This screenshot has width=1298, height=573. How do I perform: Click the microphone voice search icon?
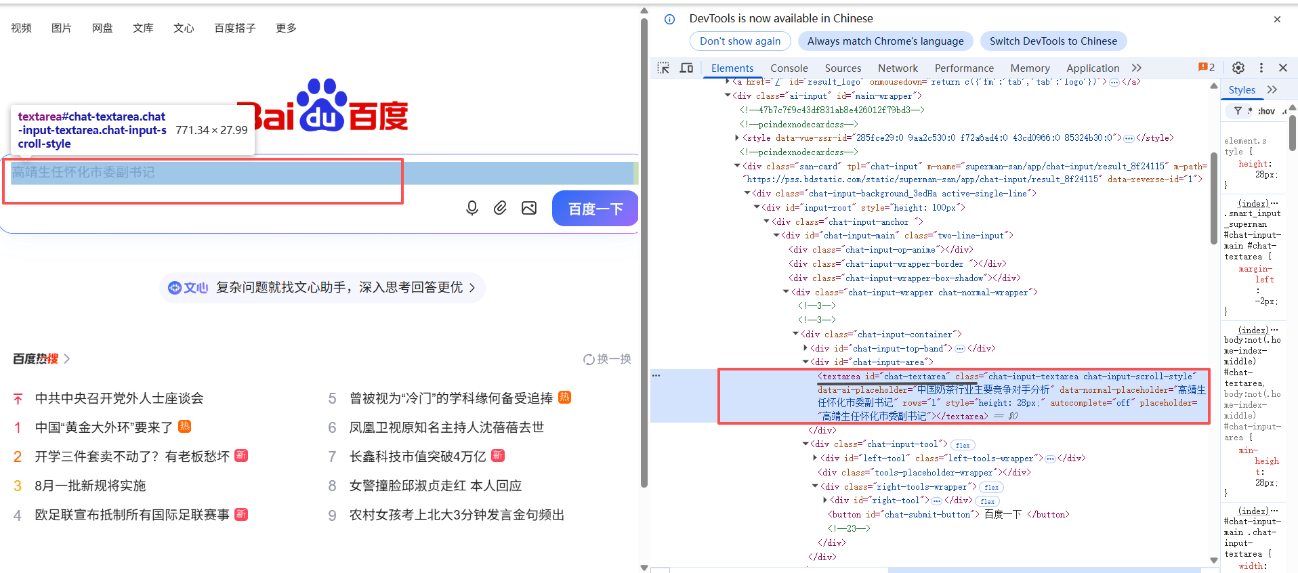point(472,208)
